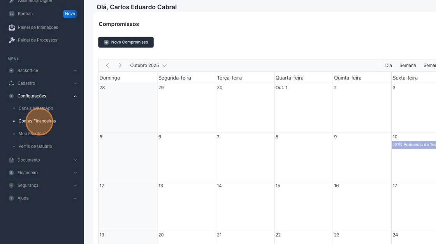The width and height of the screenshot is (436, 244).
Task: Open the Outubro 2025 month dropdown
Action: 148,65
